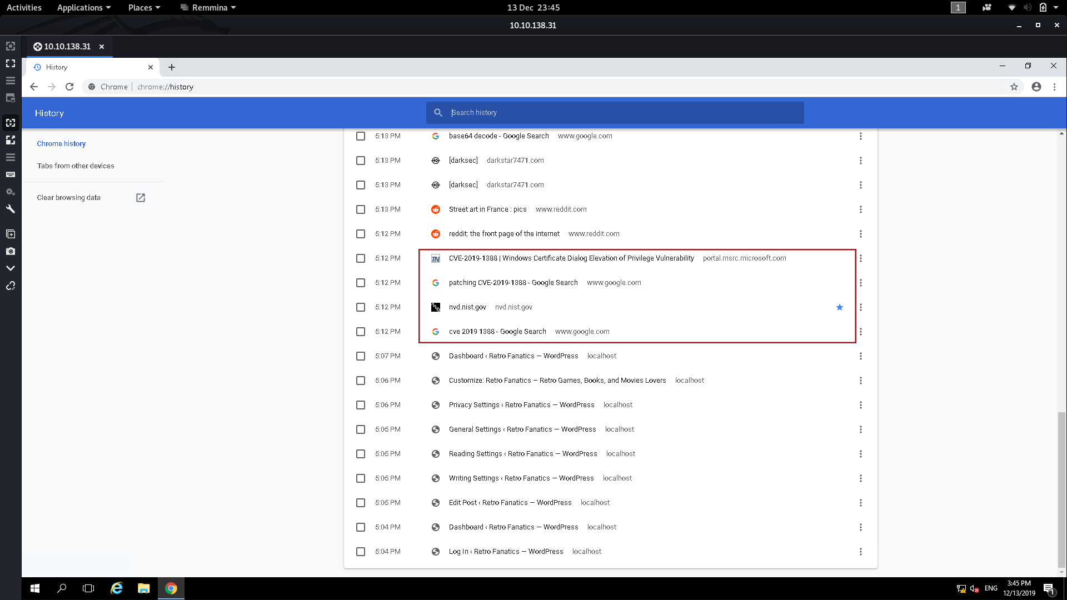Click the blue star on nvd.nist.gov entry

[x=839, y=307]
